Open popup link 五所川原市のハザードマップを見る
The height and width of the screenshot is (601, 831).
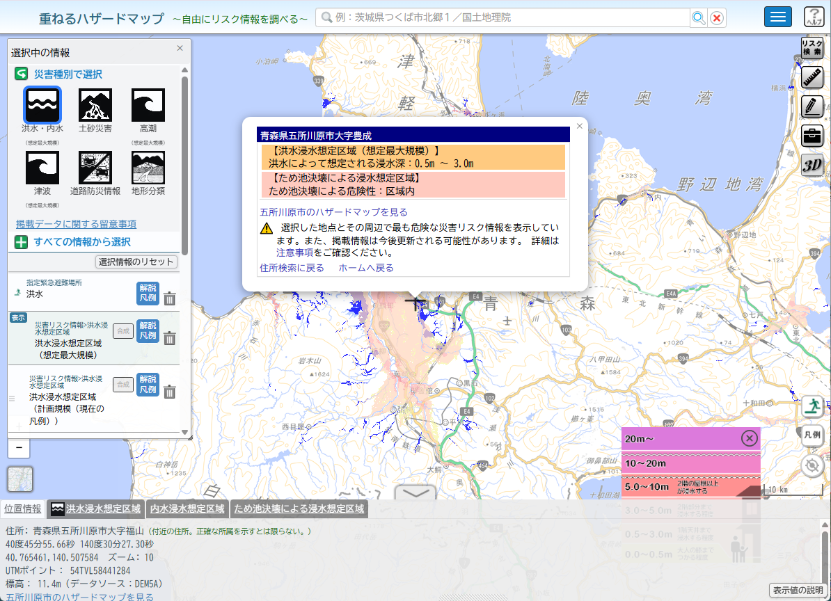pos(334,211)
